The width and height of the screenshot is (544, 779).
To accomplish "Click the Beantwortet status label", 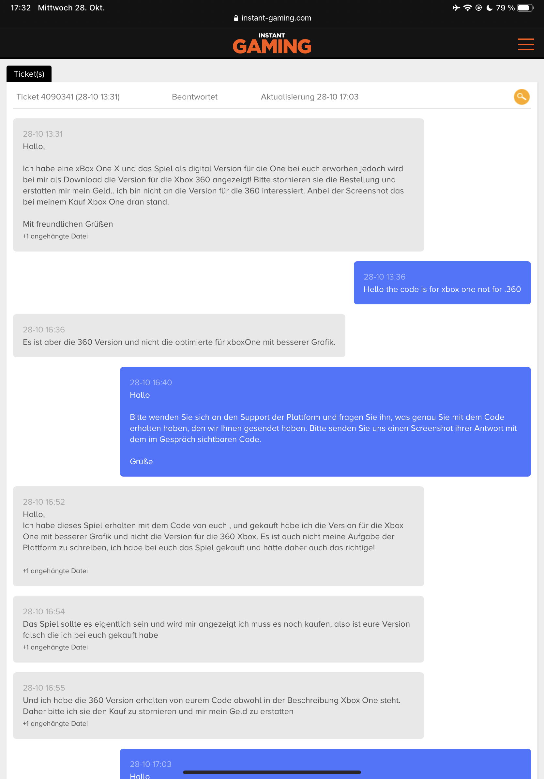I will tap(195, 97).
